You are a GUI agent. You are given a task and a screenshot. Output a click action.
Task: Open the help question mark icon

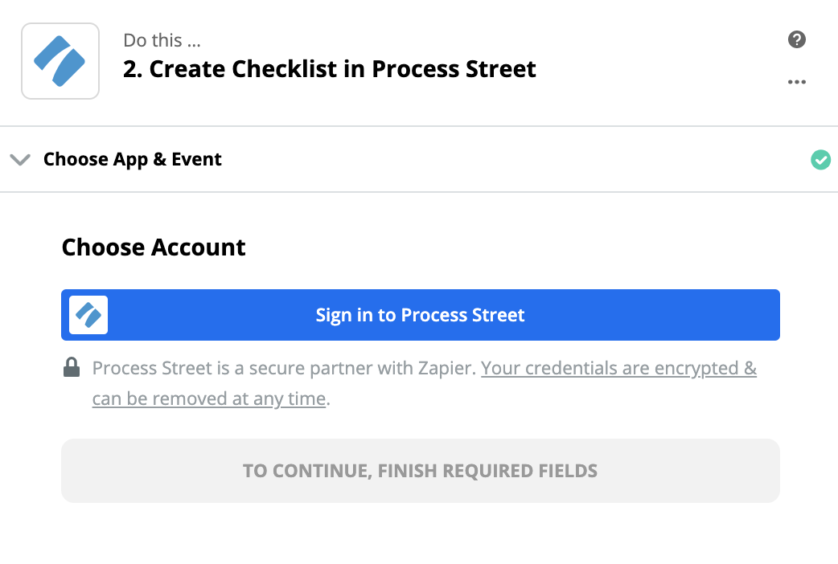click(797, 39)
